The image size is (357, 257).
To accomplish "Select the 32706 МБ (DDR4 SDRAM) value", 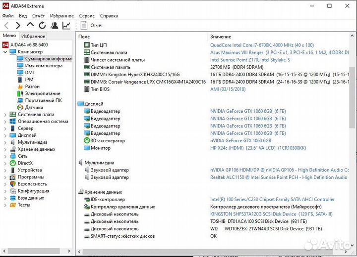I will [x=237, y=67].
